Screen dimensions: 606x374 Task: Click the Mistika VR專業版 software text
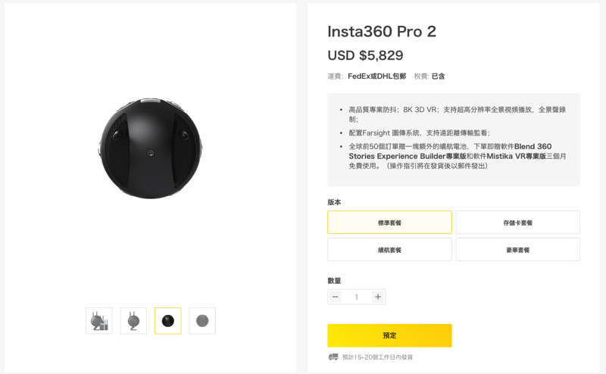[517, 156]
